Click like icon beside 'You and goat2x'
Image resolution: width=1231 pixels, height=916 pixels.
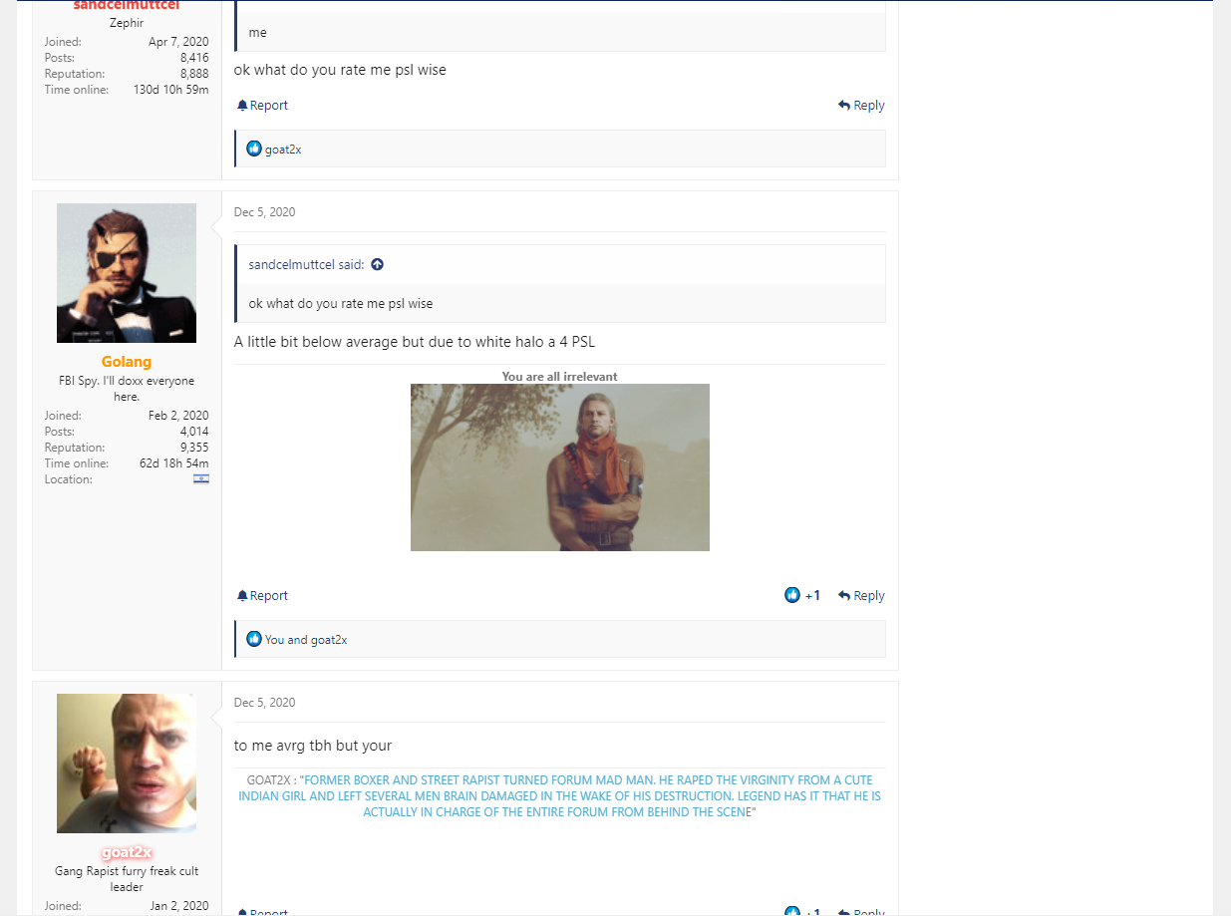254,639
